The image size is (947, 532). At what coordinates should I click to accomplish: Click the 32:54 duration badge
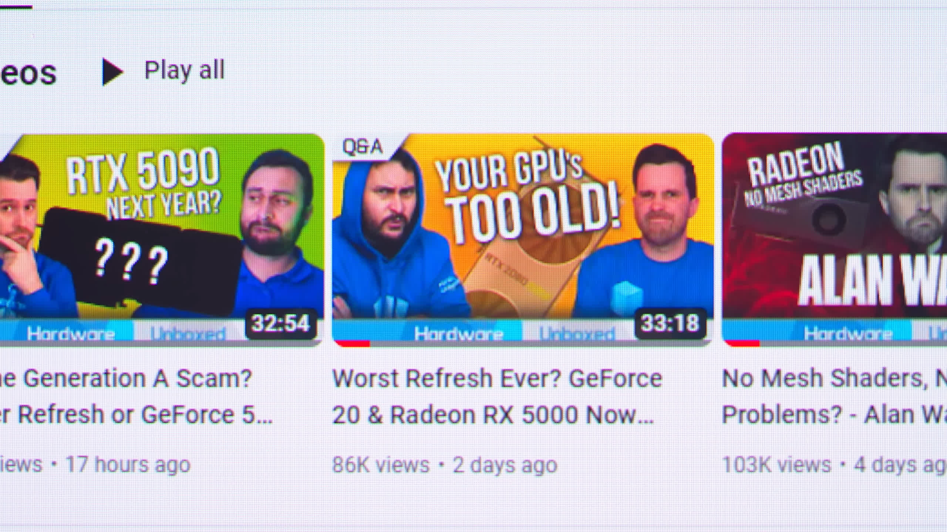click(x=281, y=324)
